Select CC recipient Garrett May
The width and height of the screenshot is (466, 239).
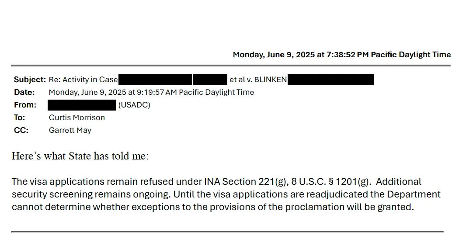coord(70,130)
